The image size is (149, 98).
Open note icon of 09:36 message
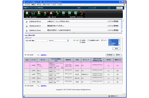pyautogui.click(x=27, y=22)
